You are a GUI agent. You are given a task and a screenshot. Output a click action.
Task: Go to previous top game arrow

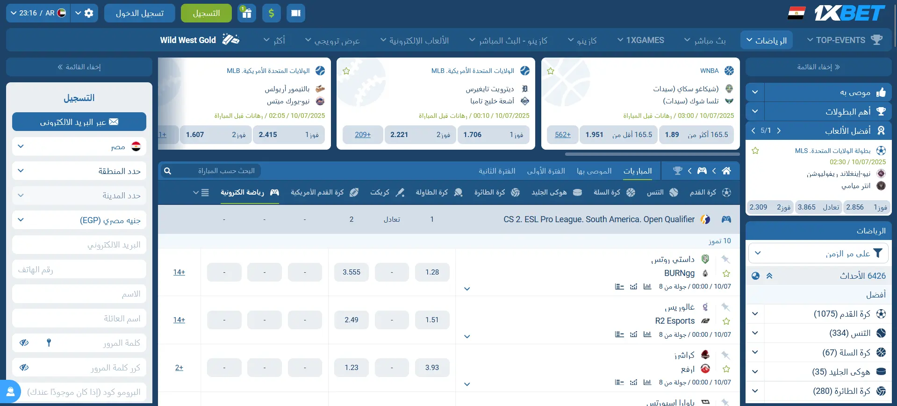point(753,130)
